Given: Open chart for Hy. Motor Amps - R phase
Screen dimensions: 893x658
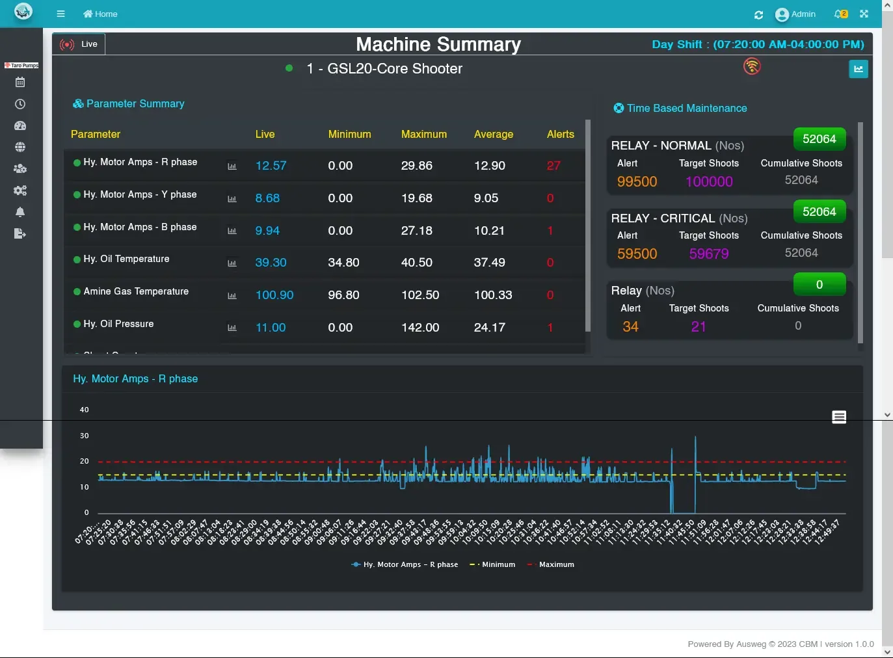Looking at the screenshot, I should coord(232,166).
